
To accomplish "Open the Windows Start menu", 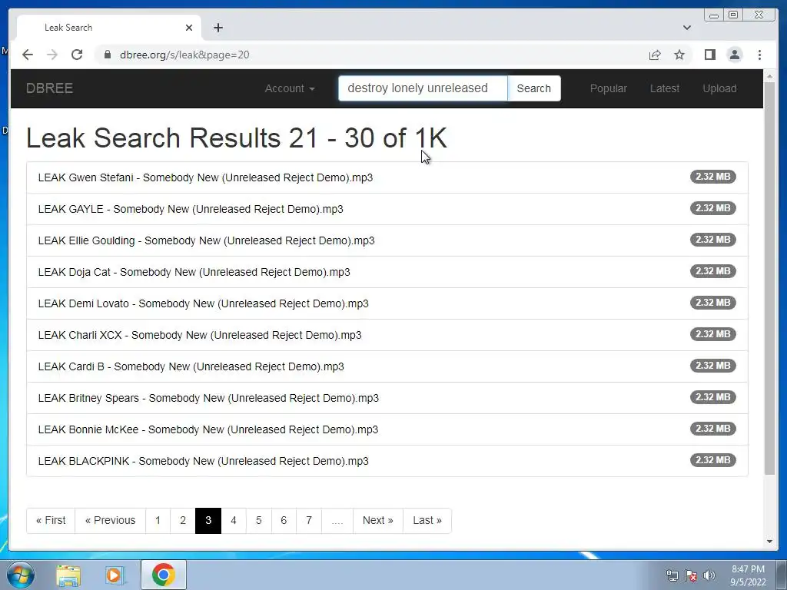I will pyautogui.click(x=19, y=575).
